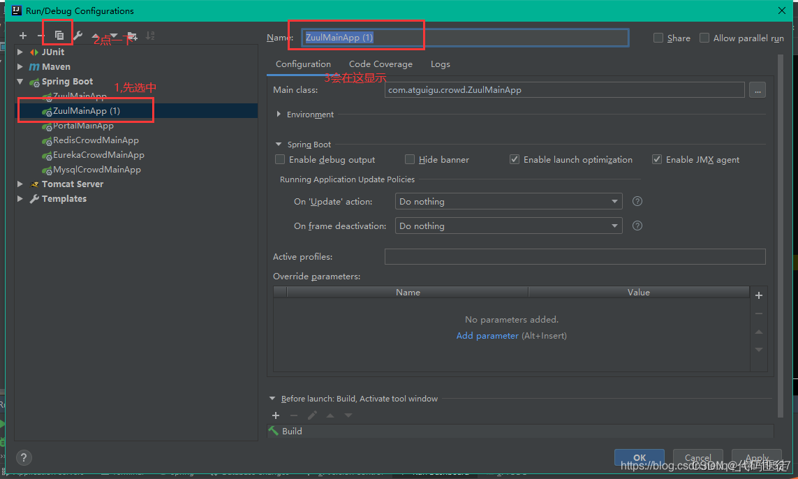
Task: Copy the selected configuration
Action: click(x=59, y=35)
